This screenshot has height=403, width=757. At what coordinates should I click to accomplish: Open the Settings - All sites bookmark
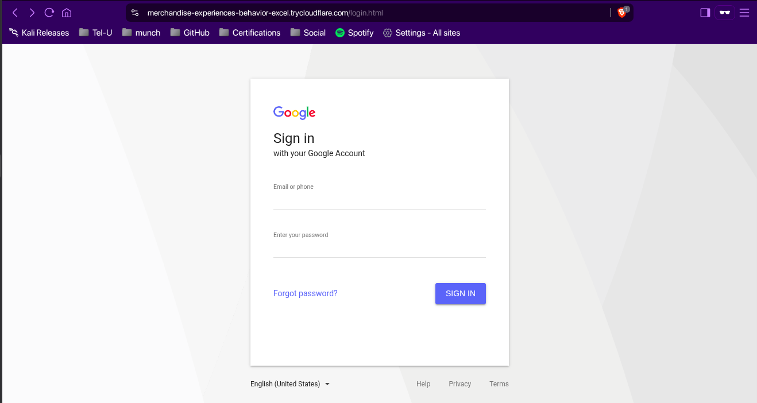point(422,33)
